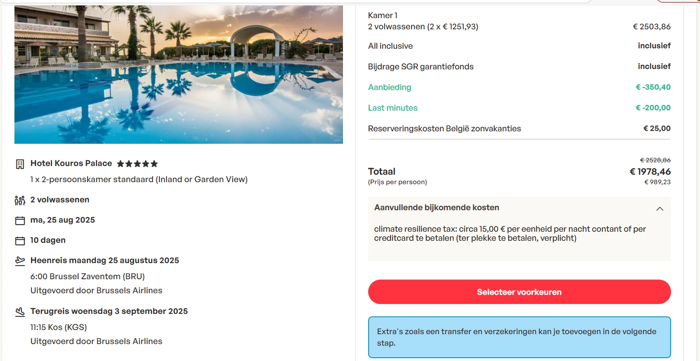Select the departing airplane icon for Heenreis
This screenshot has width=700, height=361.
pos(19,261)
